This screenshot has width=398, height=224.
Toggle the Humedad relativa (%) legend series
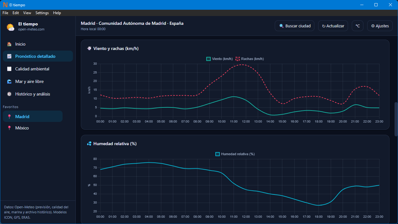tap(235, 154)
